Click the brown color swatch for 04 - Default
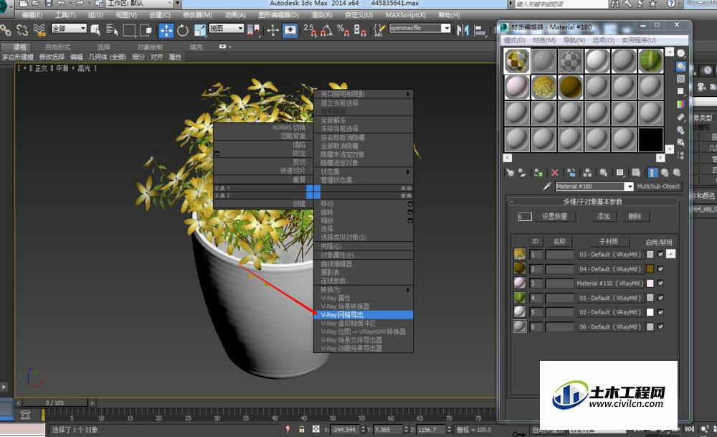This screenshot has width=717, height=437. pos(650,268)
